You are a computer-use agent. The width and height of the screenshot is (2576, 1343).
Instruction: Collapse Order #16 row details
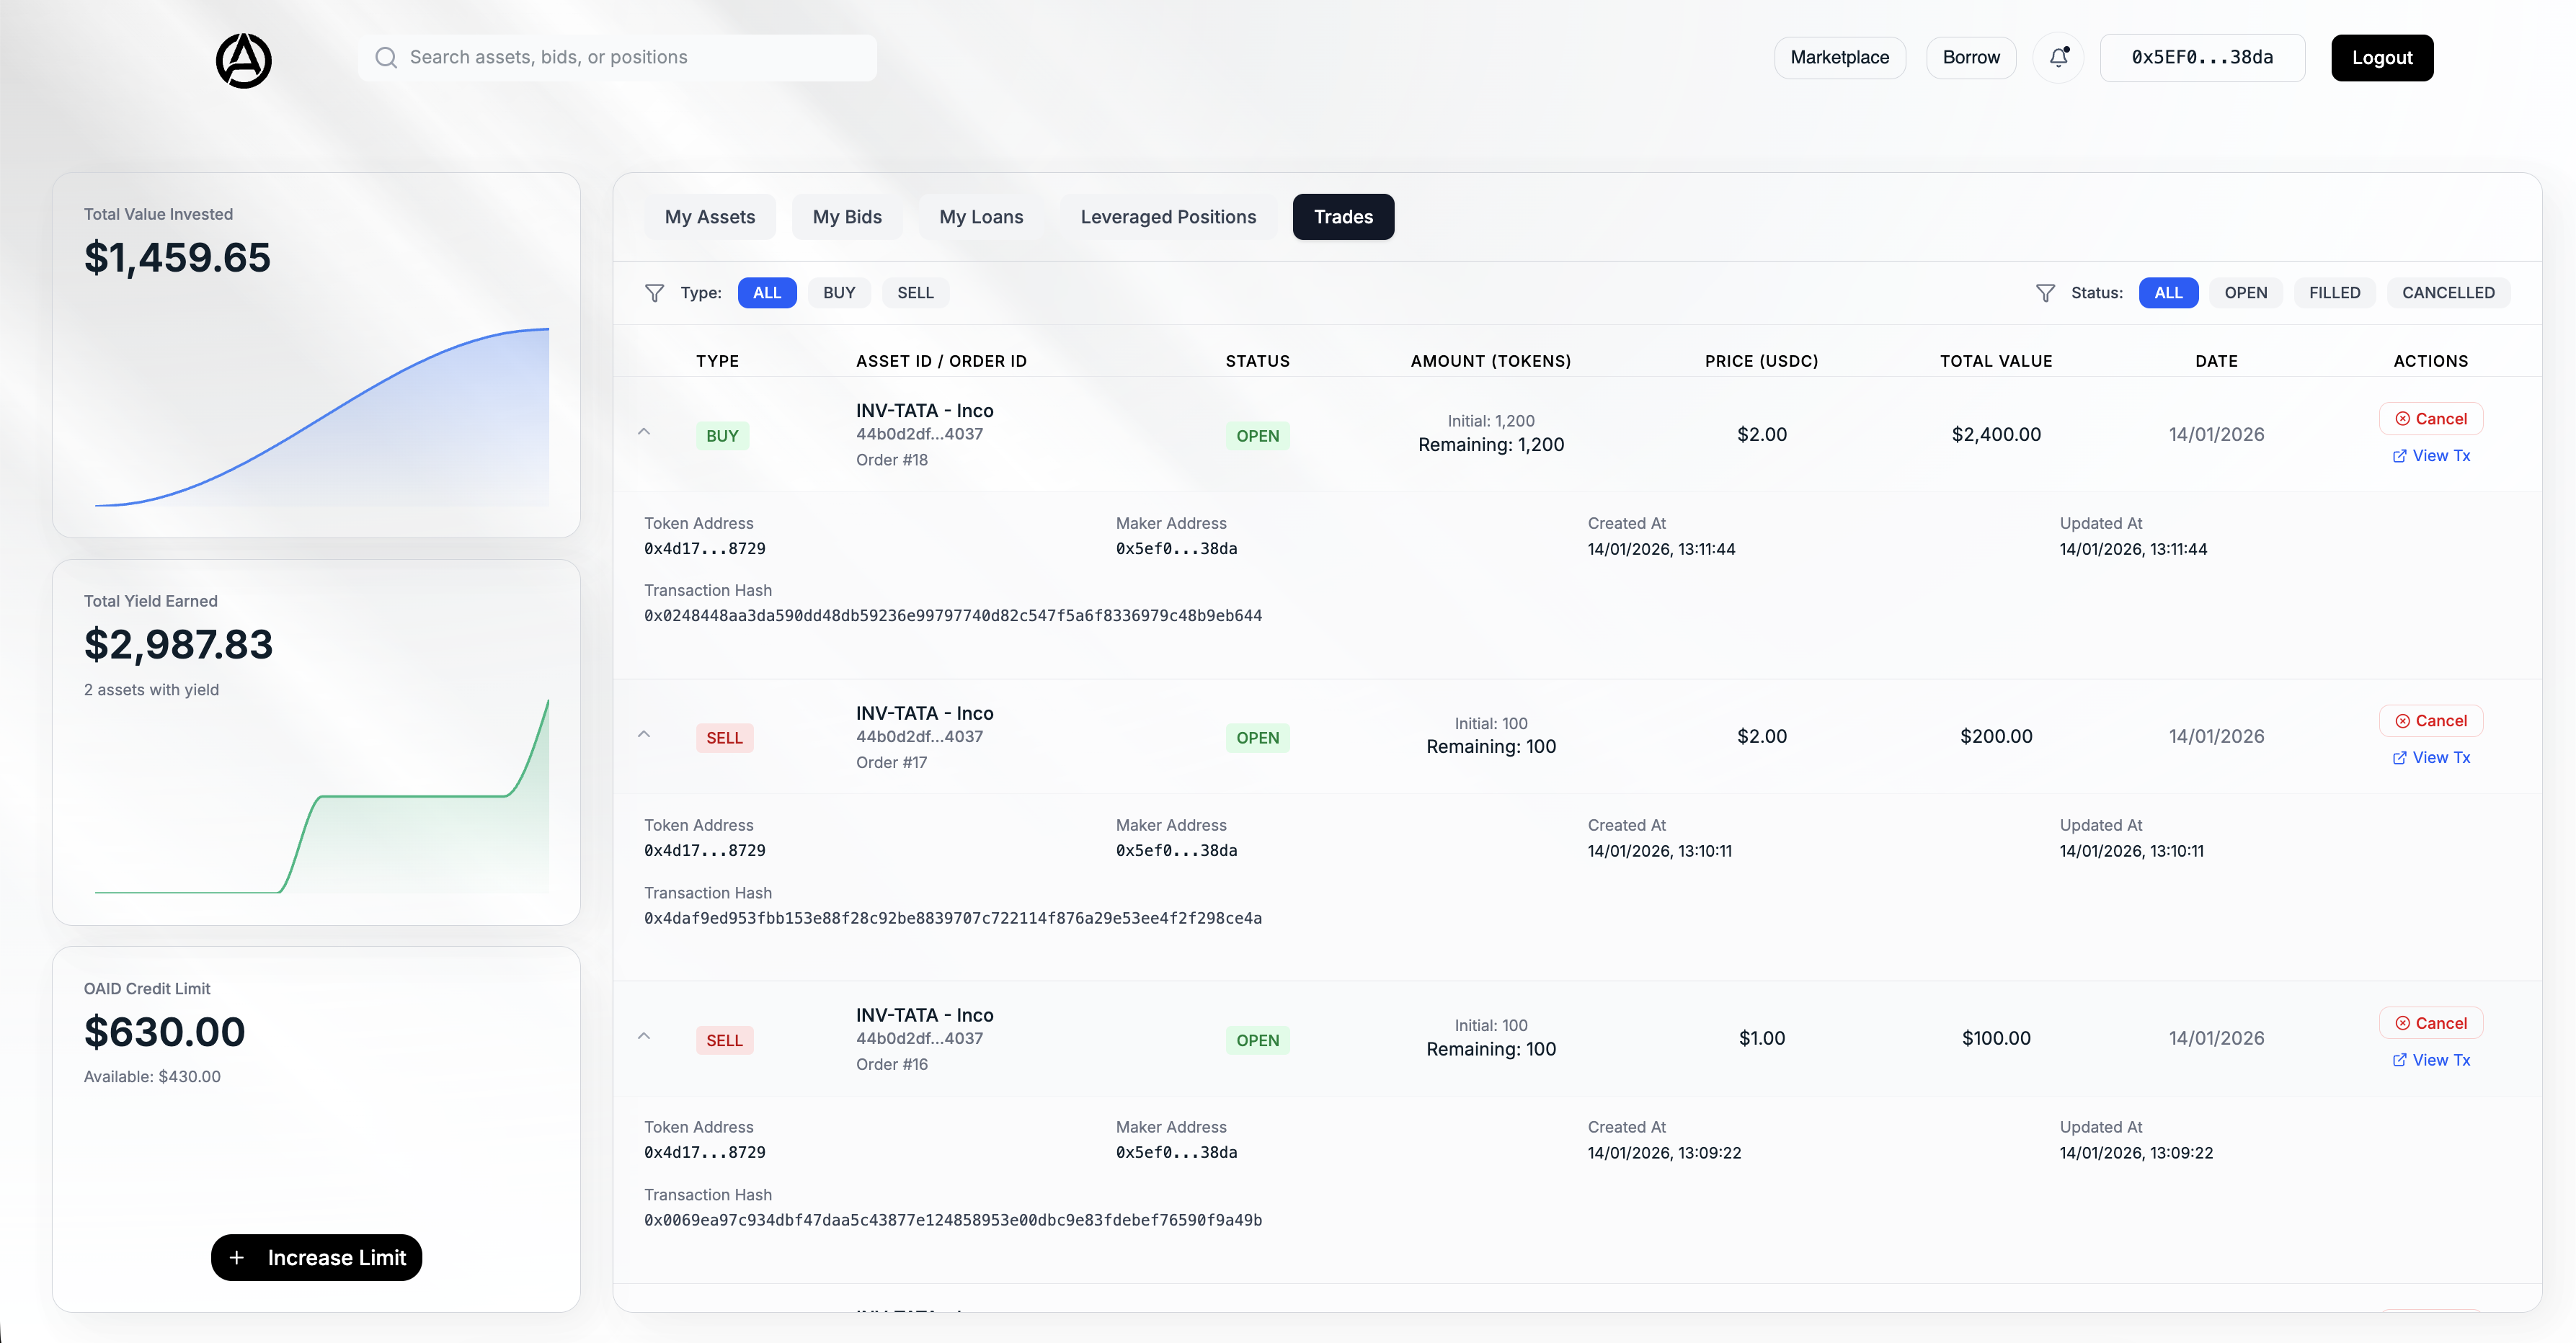[644, 1036]
